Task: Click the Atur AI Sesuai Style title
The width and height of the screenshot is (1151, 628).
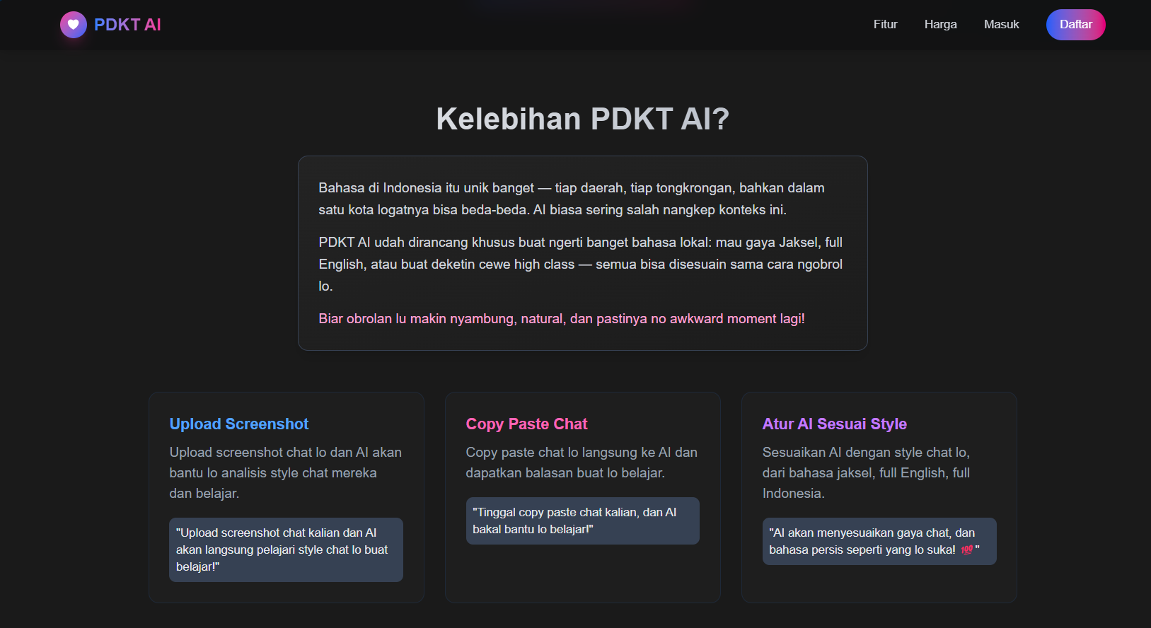Action: [835, 424]
